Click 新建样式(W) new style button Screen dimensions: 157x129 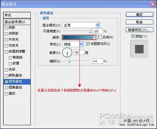click(x=140, y=30)
